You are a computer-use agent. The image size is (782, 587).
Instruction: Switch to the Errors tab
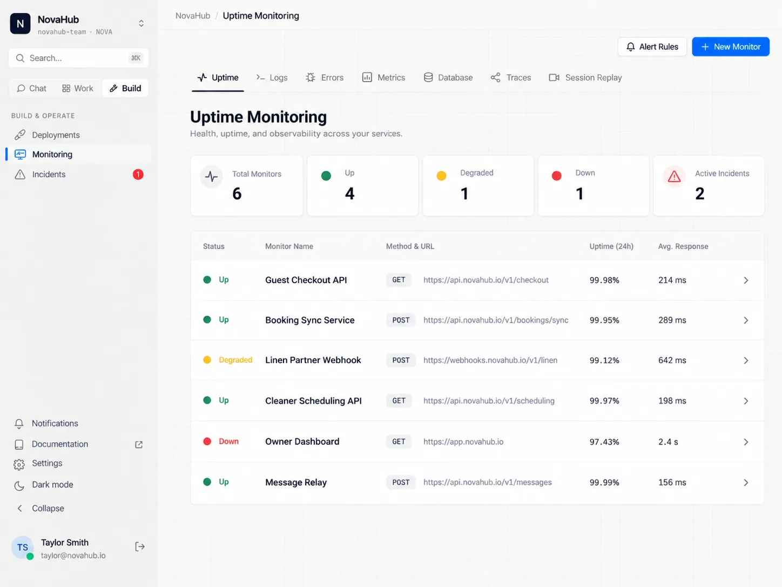coord(325,77)
